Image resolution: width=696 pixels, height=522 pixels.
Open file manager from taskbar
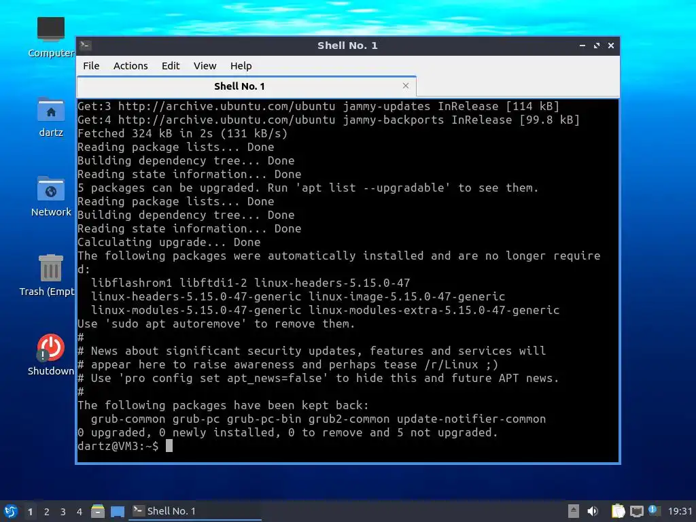click(x=98, y=511)
